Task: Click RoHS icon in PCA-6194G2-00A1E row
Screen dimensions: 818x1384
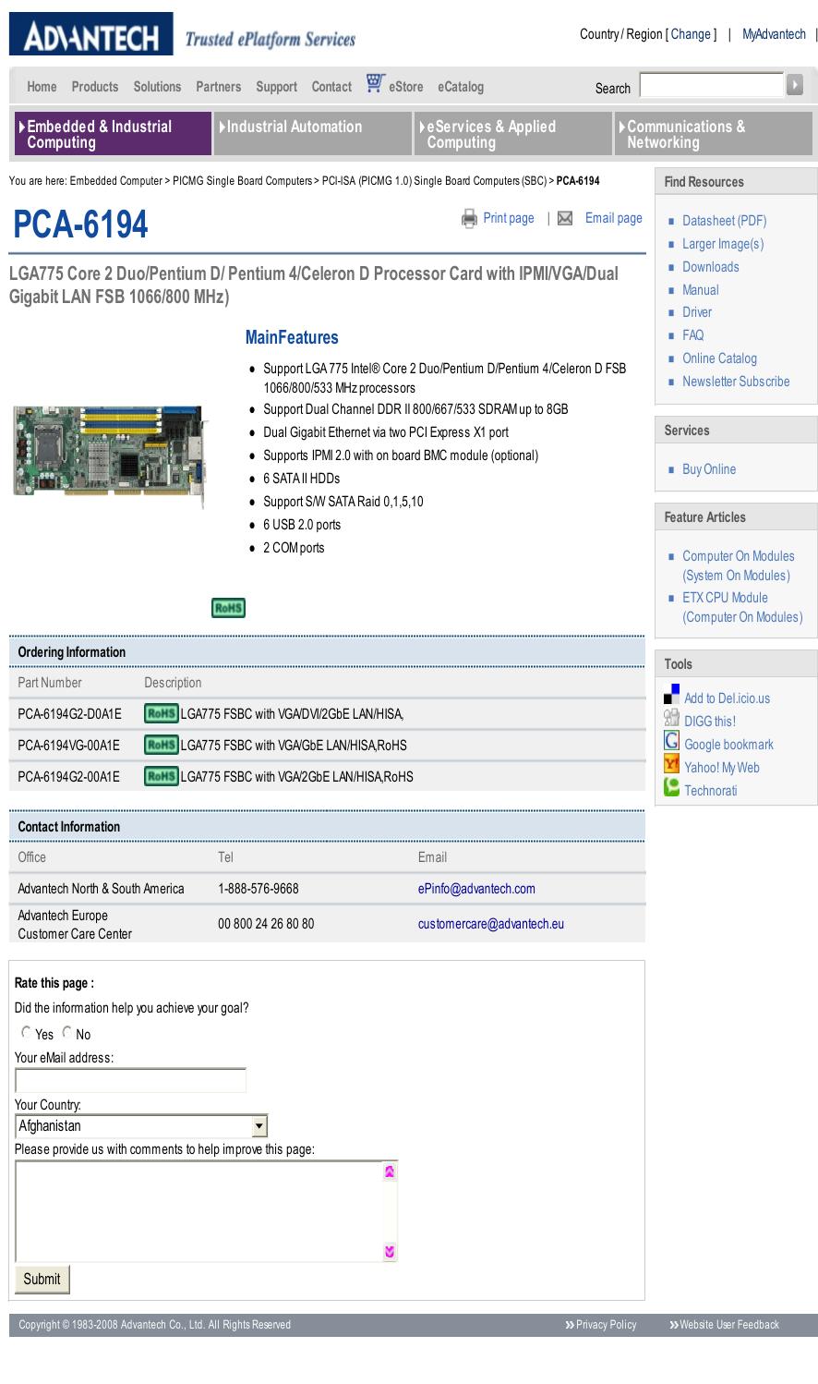Action: (161, 776)
